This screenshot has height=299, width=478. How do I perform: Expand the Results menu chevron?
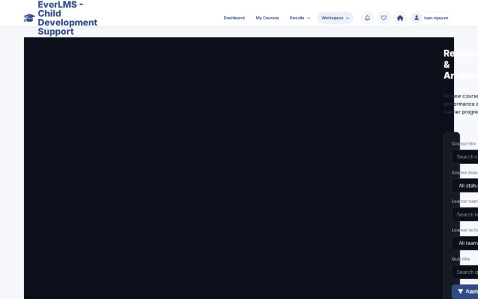(x=309, y=18)
